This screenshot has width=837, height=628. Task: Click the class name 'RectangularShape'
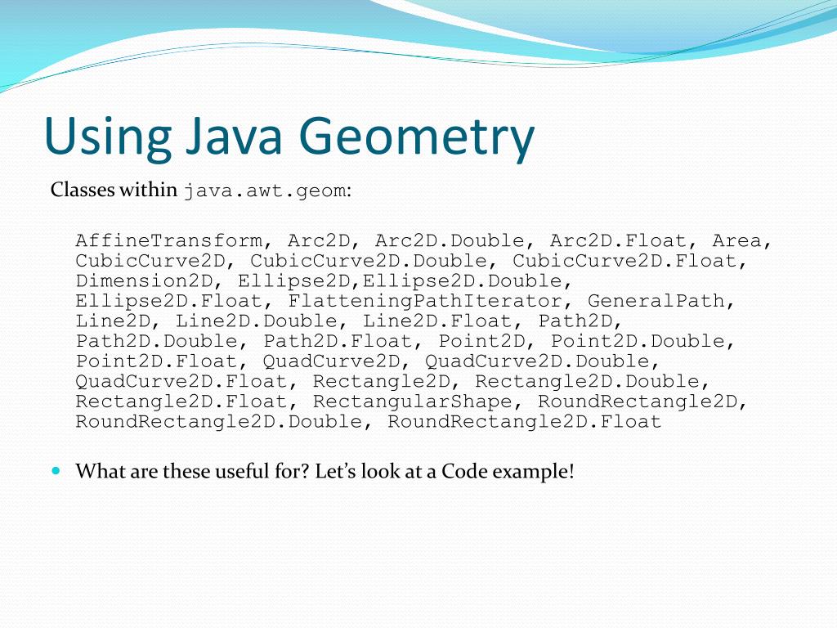(x=413, y=401)
